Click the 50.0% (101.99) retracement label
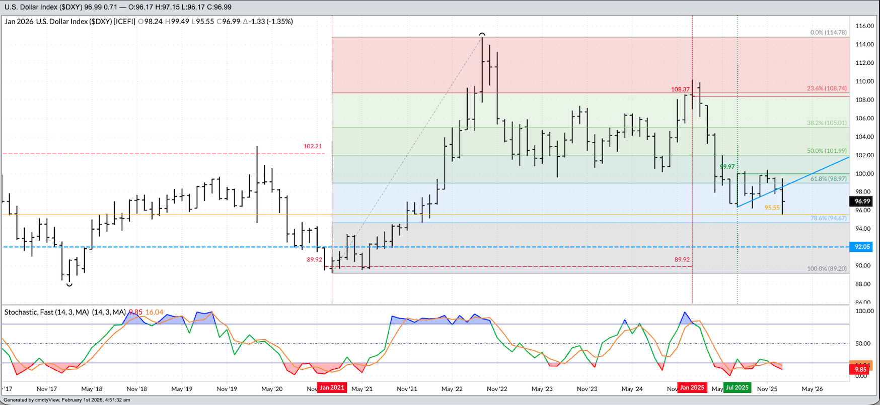The height and width of the screenshot is (405, 880). (x=827, y=151)
